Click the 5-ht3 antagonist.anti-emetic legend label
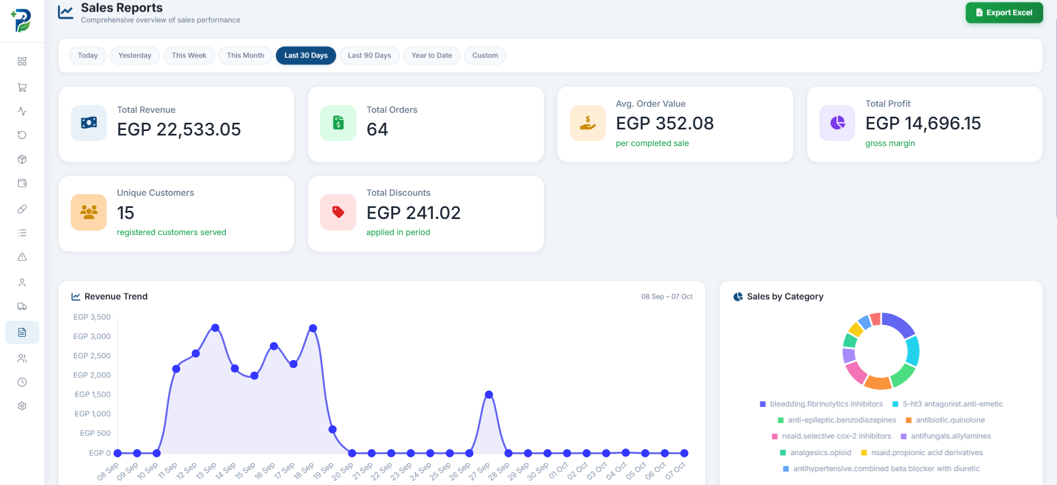The height and width of the screenshot is (485, 1057). point(953,404)
